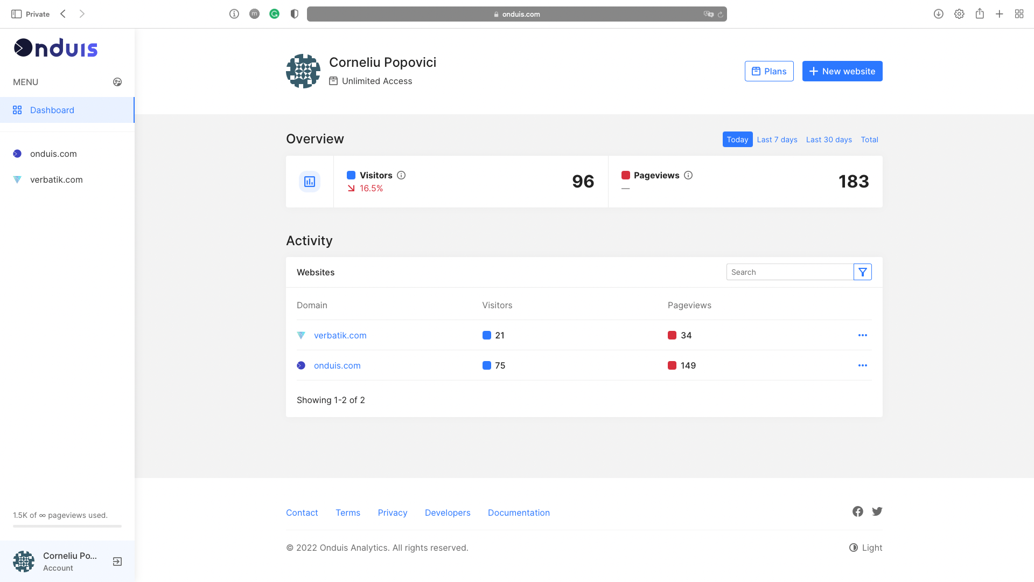
Task: Click the sidebar account avatar
Action: 24,562
